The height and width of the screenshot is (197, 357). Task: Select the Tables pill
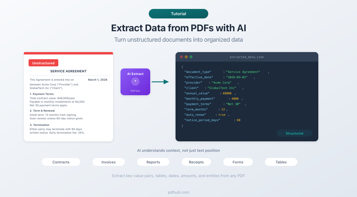tap(281, 162)
